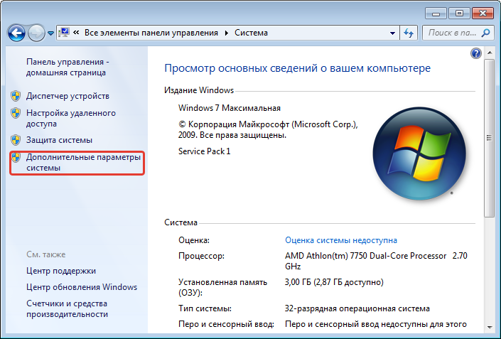Click the computer icon in address bar
The width and height of the screenshot is (501, 339).
coord(64,32)
